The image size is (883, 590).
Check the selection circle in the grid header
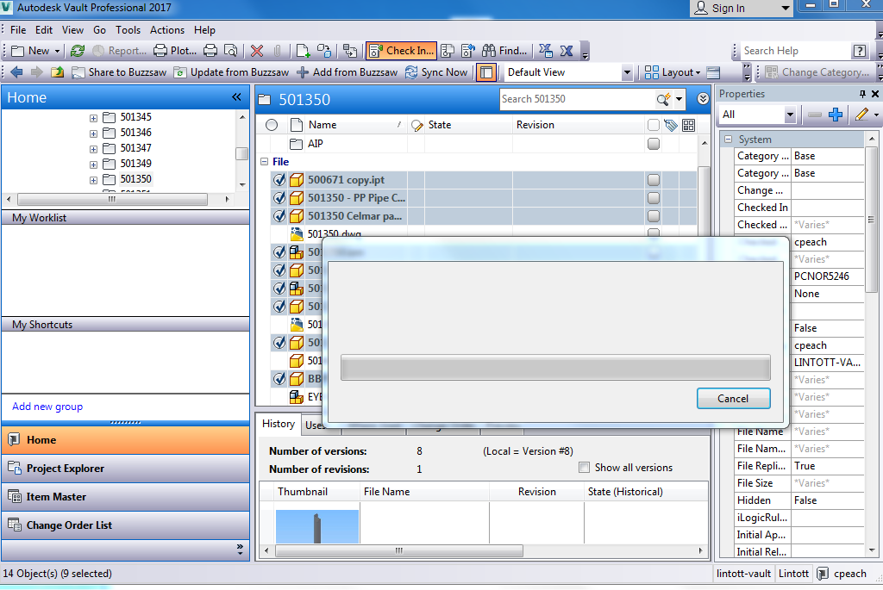click(x=272, y=125)
